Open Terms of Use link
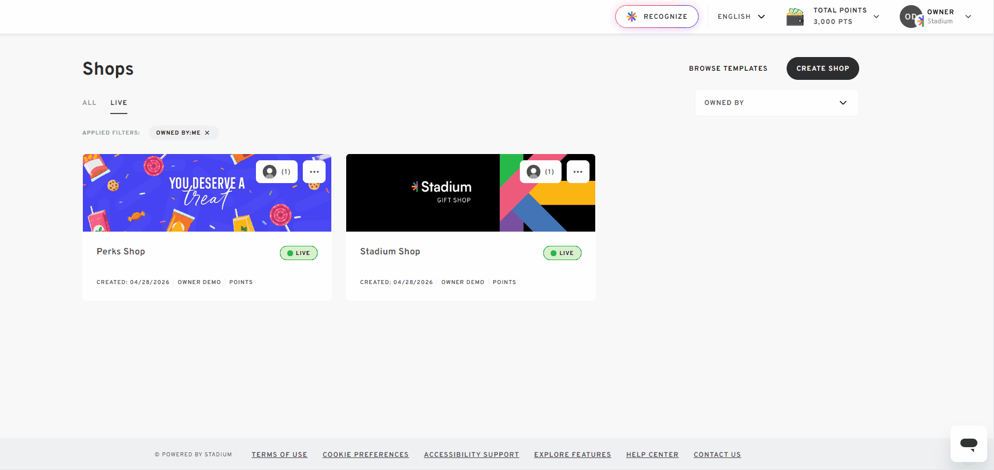This screenshot has height=470, width=994. pyautogui.click(x=279, y=455)
